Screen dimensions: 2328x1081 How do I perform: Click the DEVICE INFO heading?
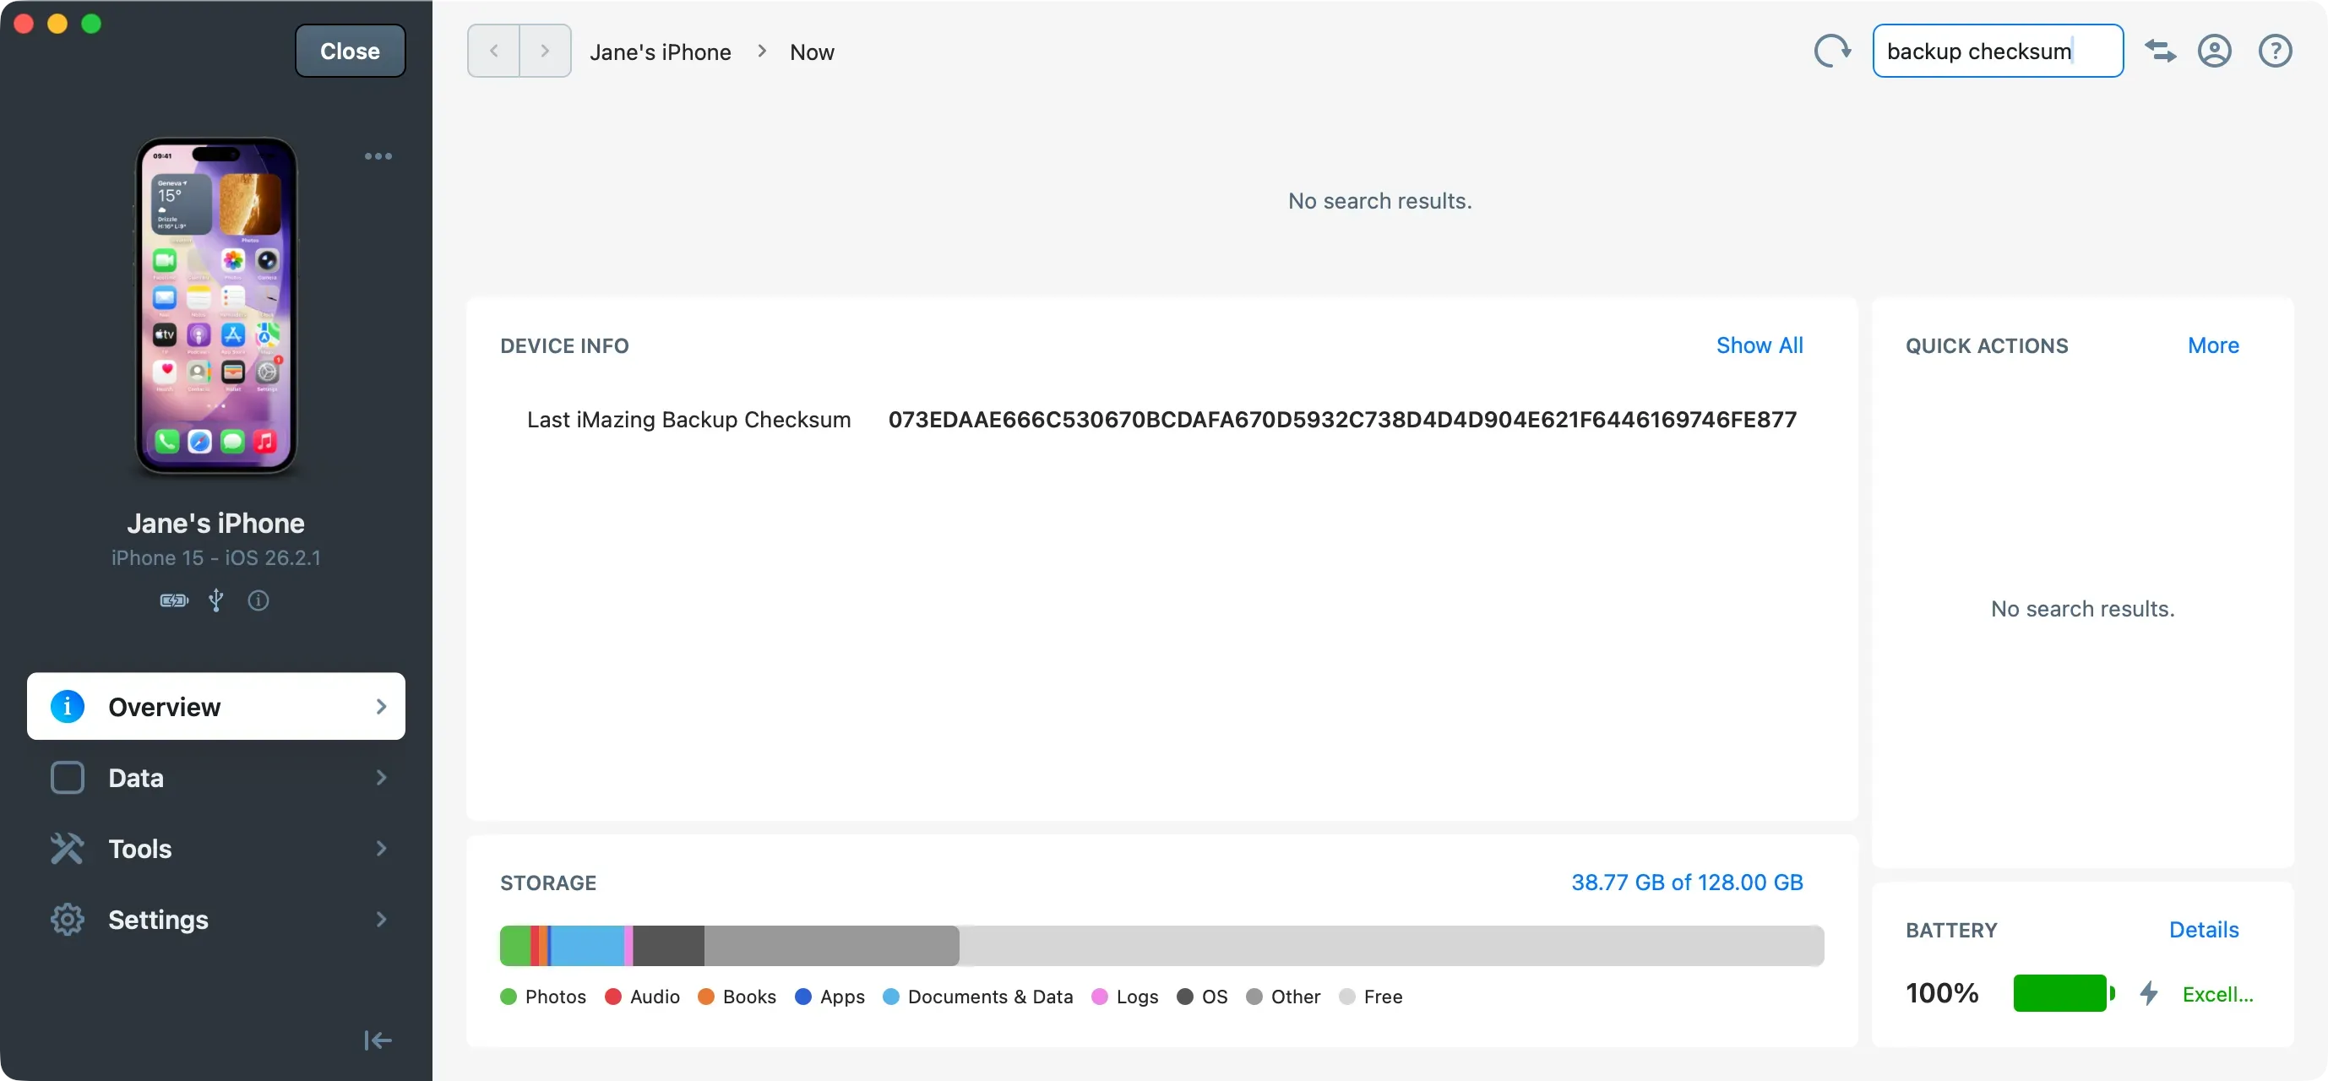pos(564,346)
